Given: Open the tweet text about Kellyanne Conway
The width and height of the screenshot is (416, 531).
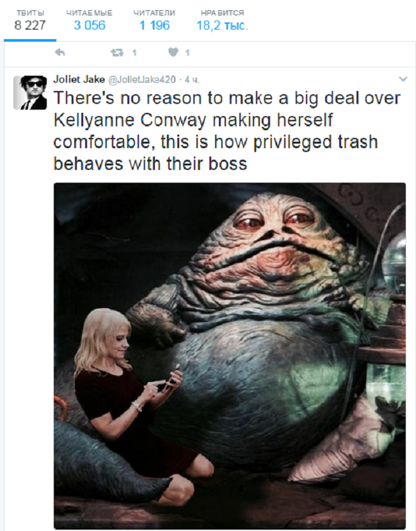Looking at the screenshot, I should [227, 131].
